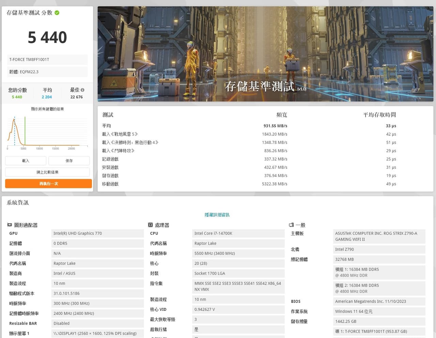Select the core VID value 0.942627 V
This screenshot has height=338, width=436.
tap(238, 309)
